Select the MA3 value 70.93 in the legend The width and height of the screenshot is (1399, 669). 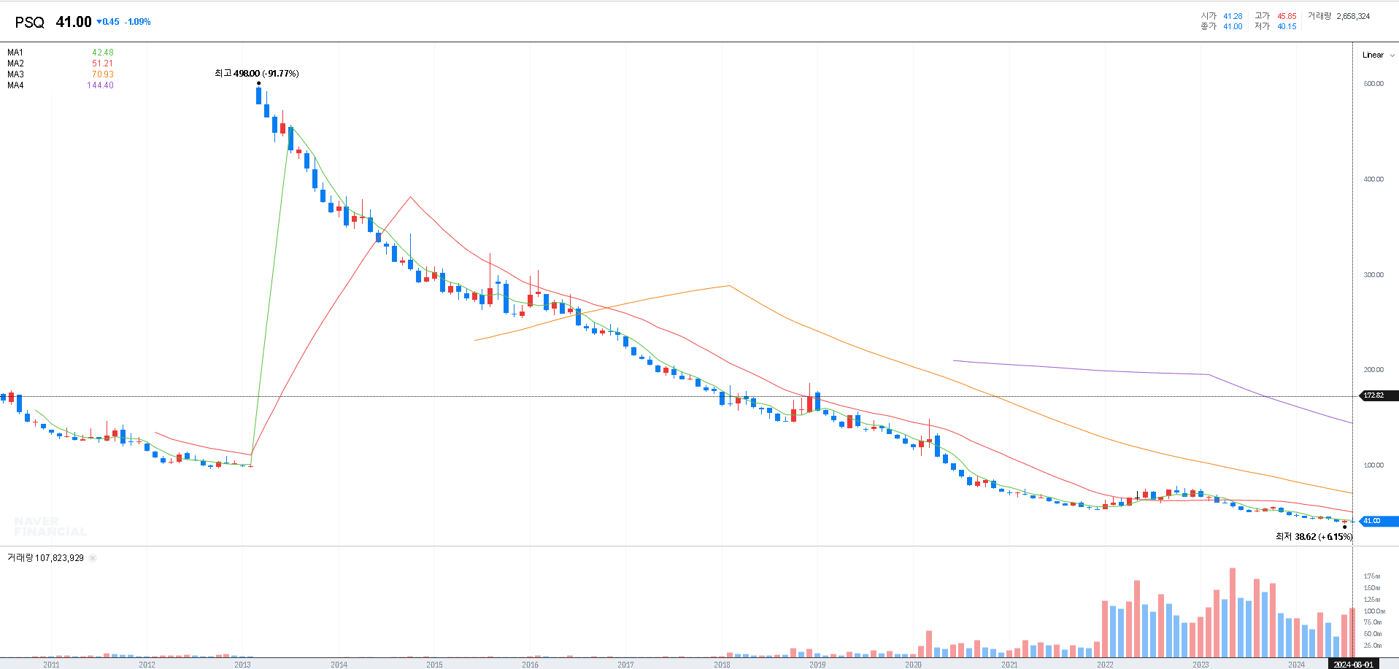pyautogui.click(x=103, y=74)
